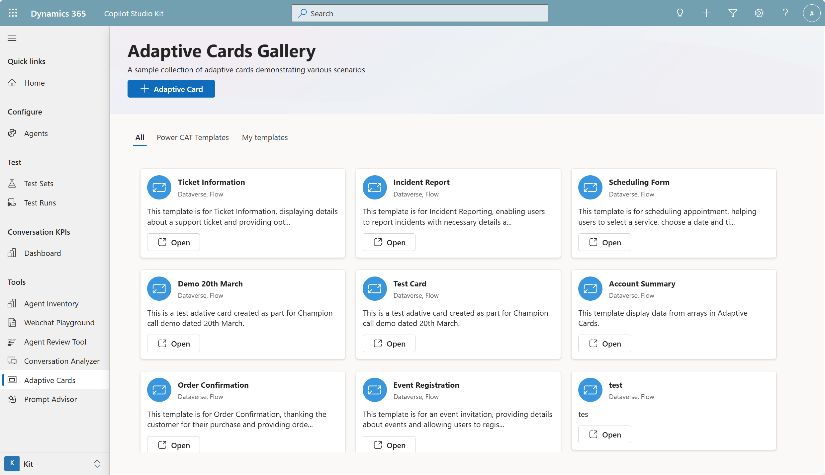
Task: Open the user profile avatar
Action: click(x=811, y=13)
